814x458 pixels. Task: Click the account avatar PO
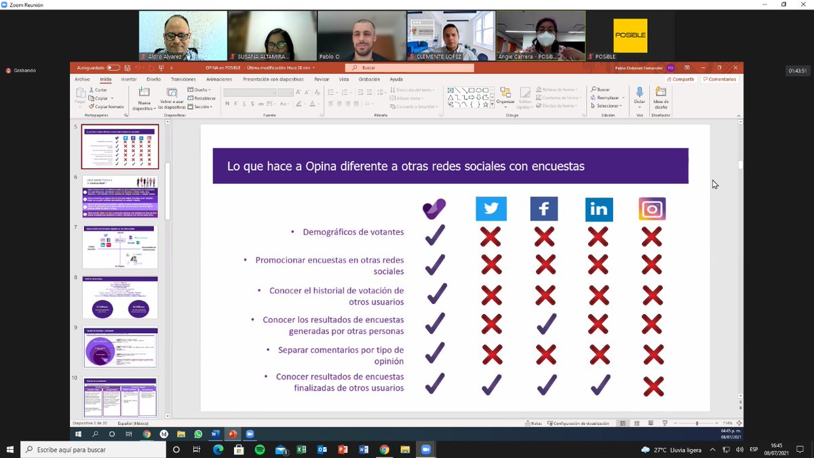670,68
